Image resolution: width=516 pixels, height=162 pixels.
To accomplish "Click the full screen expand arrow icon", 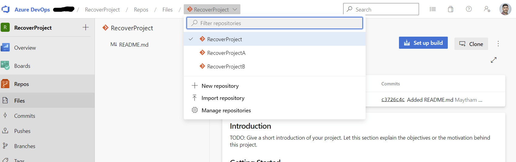I will 494,60.
